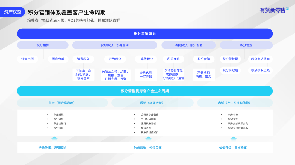Select the 触点营销，价值关怀 caption
The image size is (295, 165).
coord(148,148)
